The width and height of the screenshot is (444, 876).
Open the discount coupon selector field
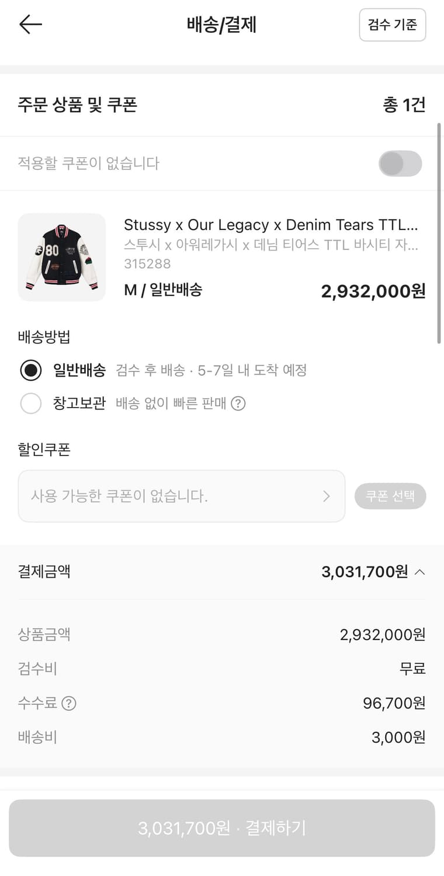pyautogui.click(x=181, y=496)
